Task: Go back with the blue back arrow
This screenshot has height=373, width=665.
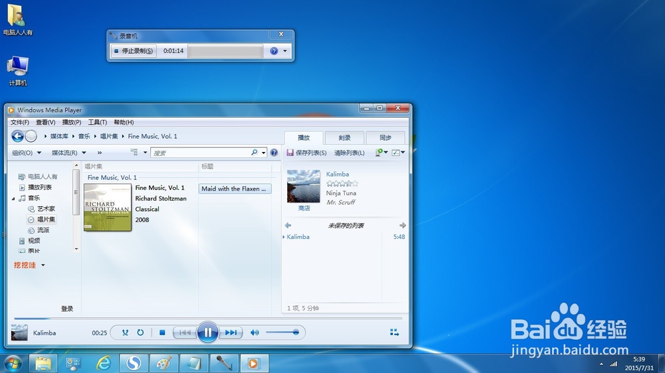Action: coord(17,136)
